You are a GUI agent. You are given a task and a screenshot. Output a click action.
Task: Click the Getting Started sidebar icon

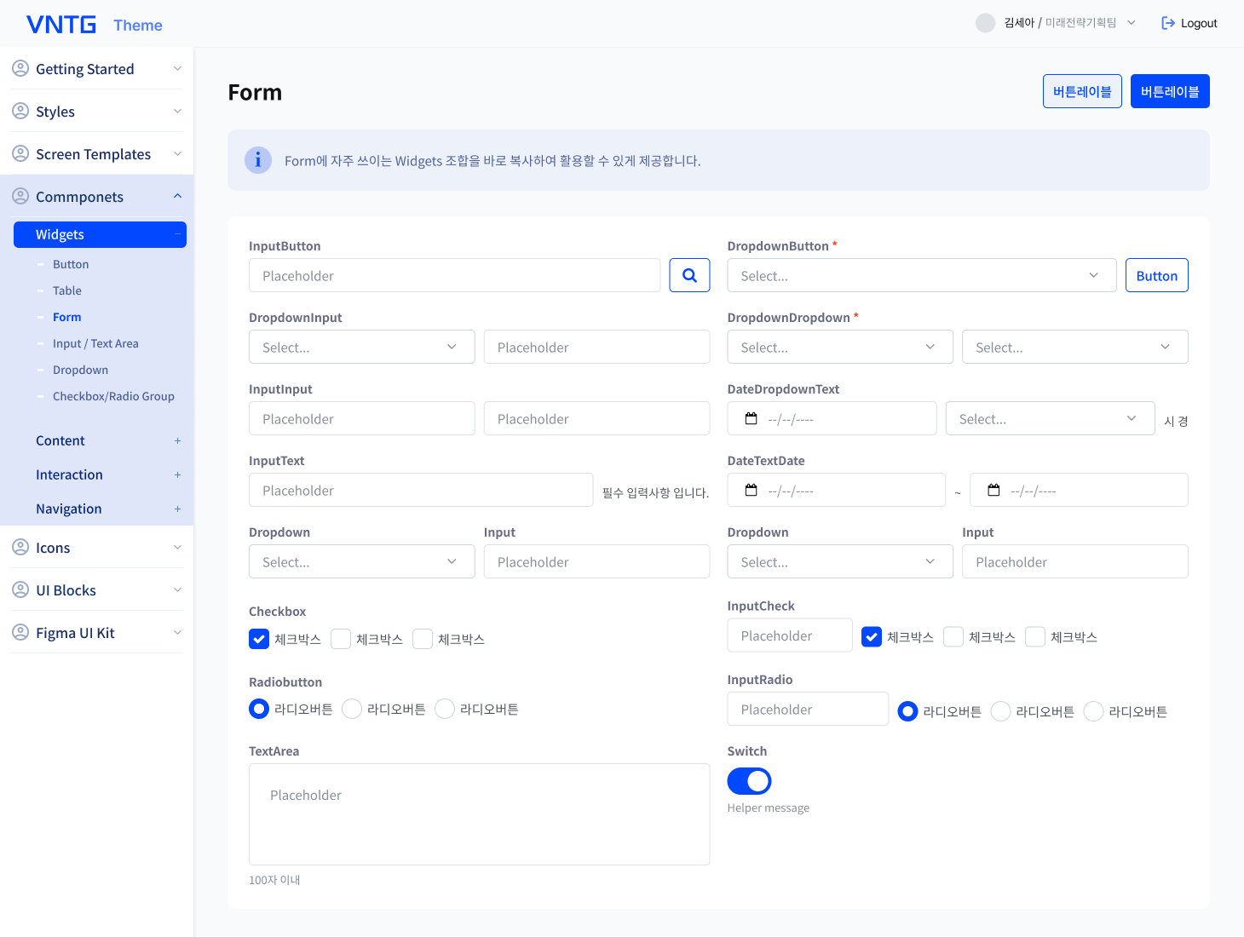pyautogui.click(x=20, y=68)
